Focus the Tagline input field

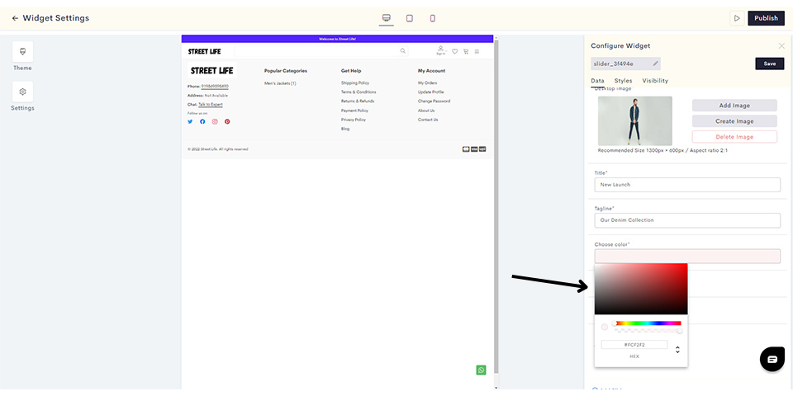point(687,220)
